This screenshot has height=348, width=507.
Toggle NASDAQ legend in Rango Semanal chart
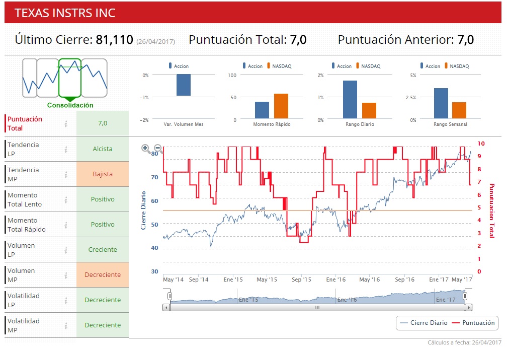(x=457, y=65)
